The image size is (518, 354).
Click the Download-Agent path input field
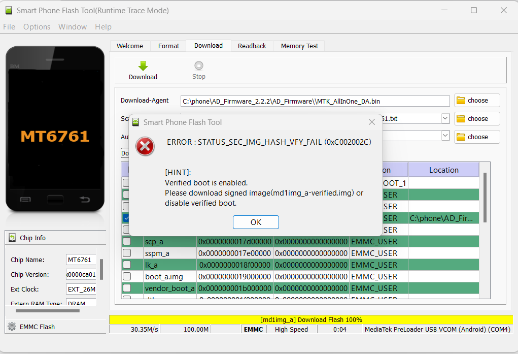tap(315, 101)
